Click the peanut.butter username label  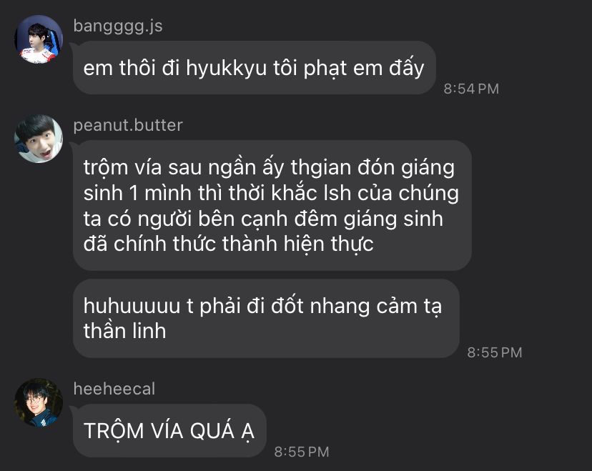[x=128, y=125]
